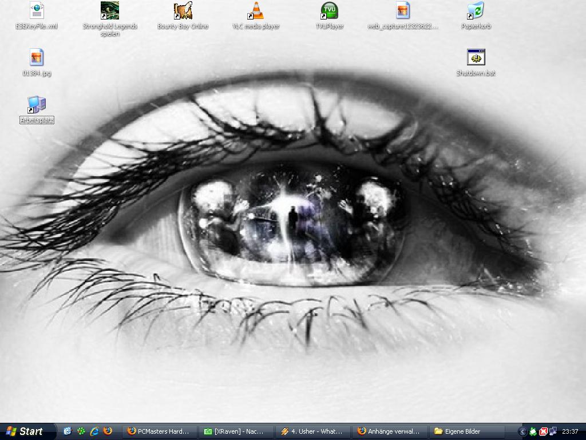The width and height of the screenshot is (586, 440).
Task: Select the ESBKeyFile.xml file icon
Action: [x=37, y=11]
